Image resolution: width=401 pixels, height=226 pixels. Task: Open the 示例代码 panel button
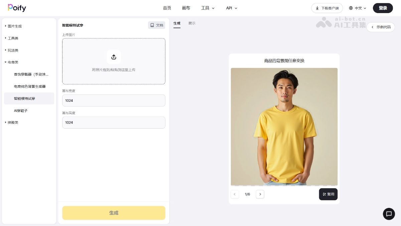[x=381, y=27]
